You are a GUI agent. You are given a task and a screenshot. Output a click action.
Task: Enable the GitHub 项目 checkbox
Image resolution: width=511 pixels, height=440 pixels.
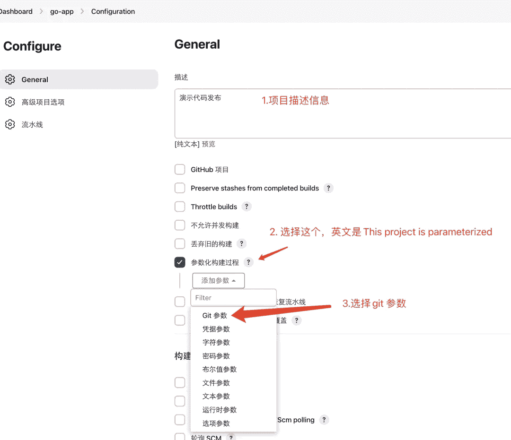[x=180, y=170]
